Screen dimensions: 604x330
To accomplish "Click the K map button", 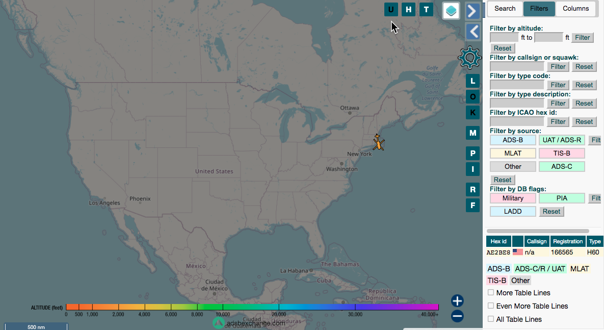I will coord(472,113).
